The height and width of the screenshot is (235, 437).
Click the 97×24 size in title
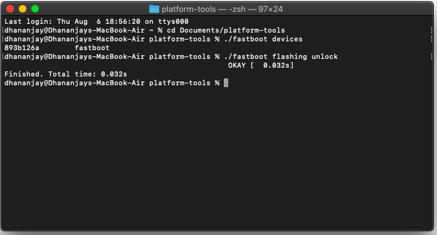coord(270,9)
